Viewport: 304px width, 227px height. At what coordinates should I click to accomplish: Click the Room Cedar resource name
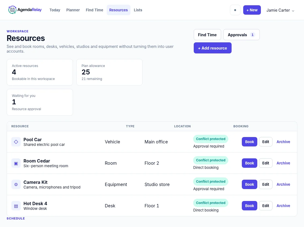[37, 161]
